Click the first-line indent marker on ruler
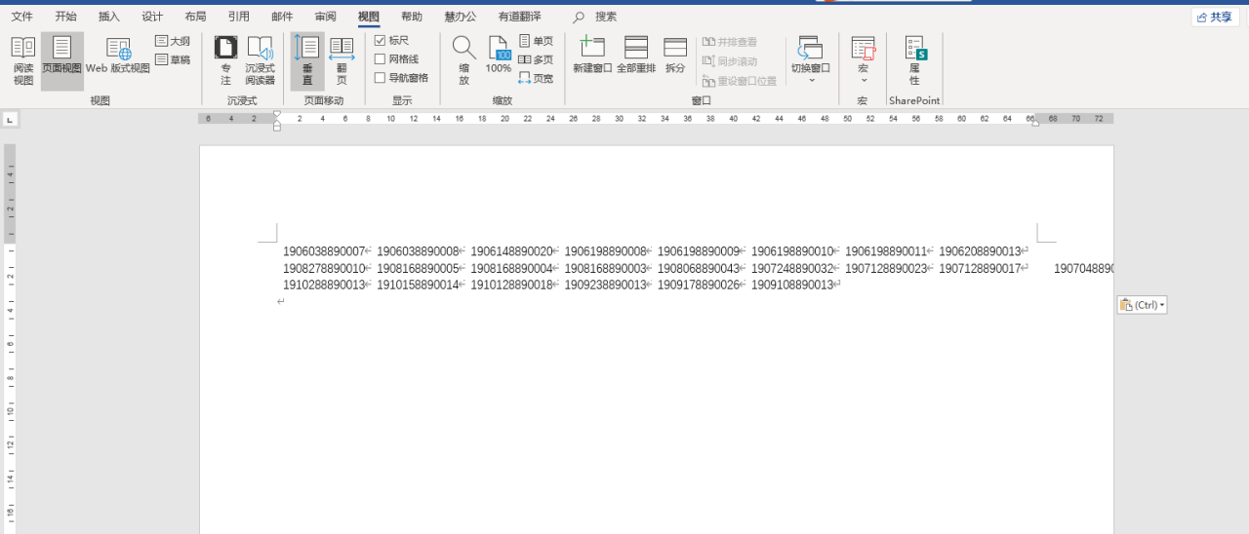The width and height of the screenshot is (1249, 534). [x=277, y=114]
